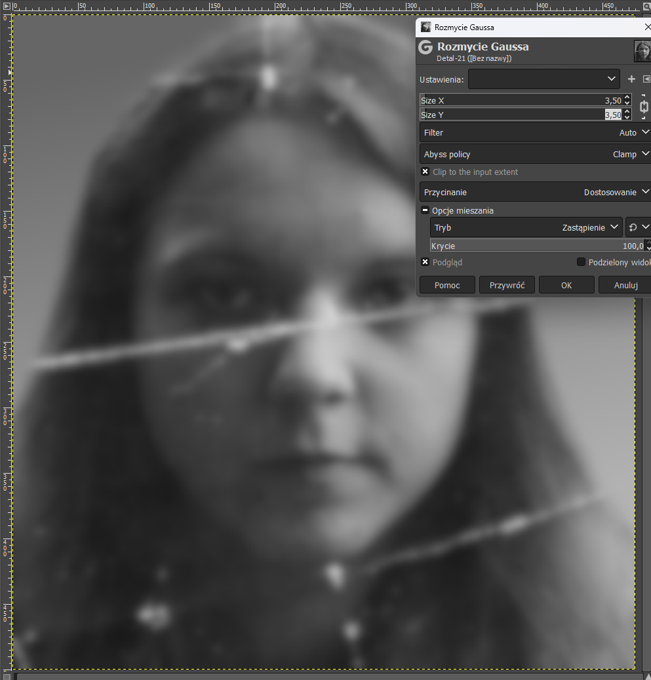Open the Przycinanie dropdown set to Dostosowanie
The image size is (651, 680).
535,192
